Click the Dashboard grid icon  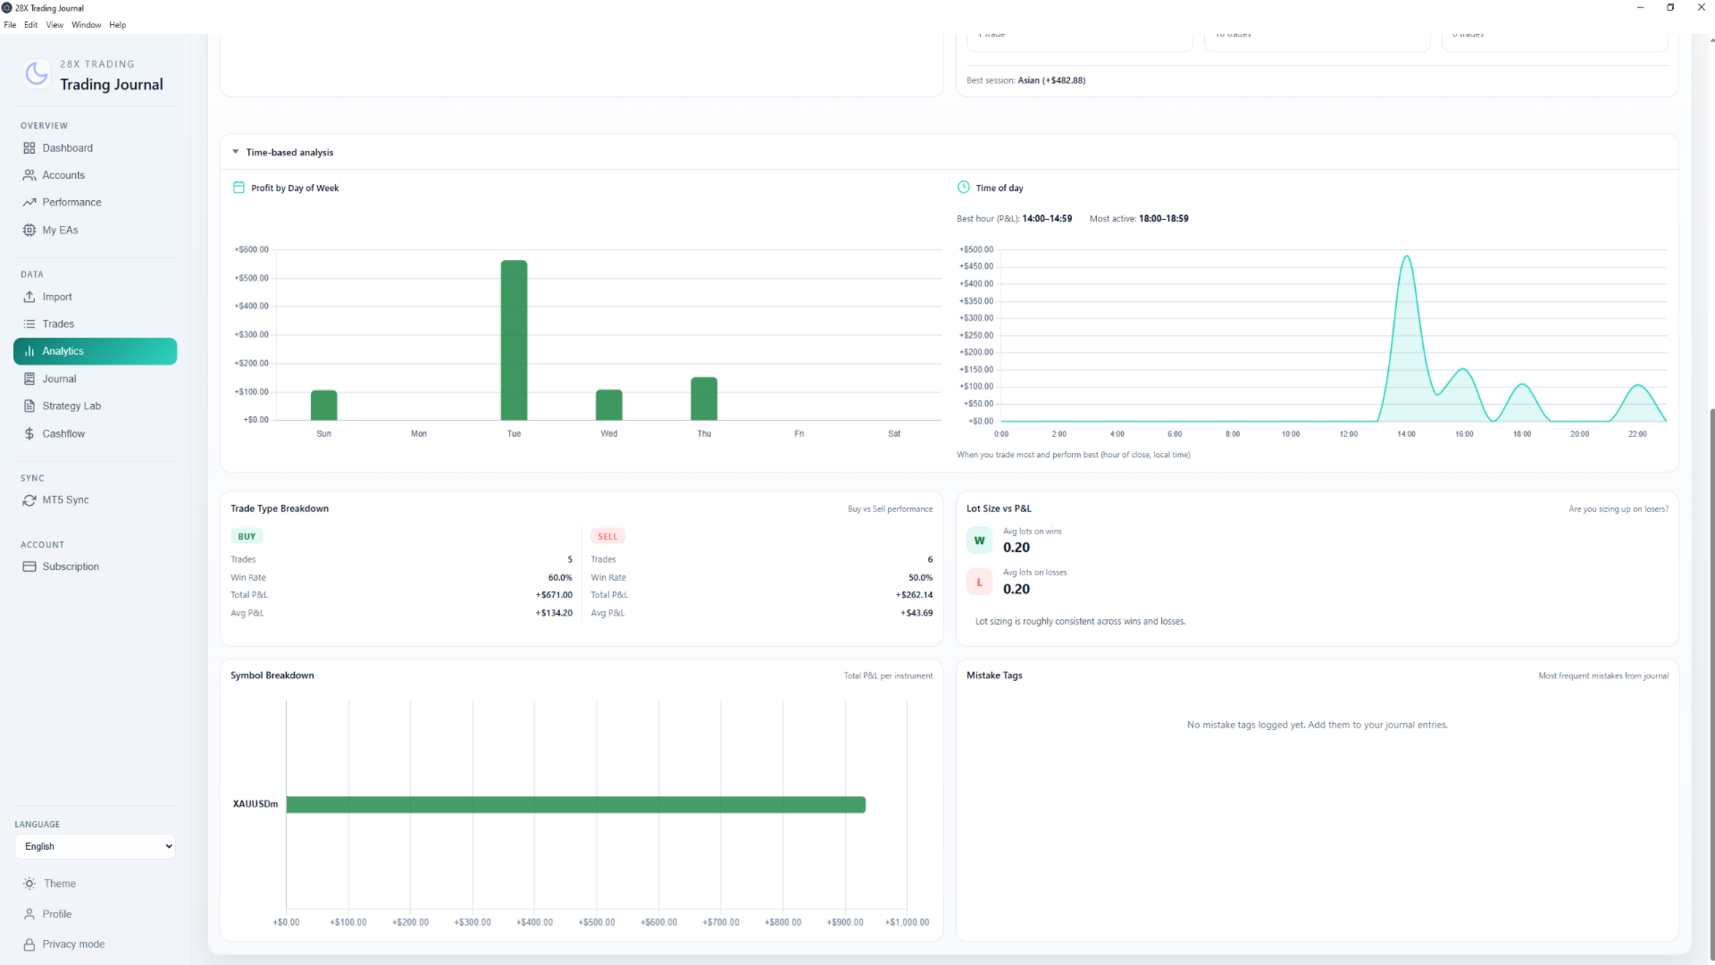[x=29, y=148]
